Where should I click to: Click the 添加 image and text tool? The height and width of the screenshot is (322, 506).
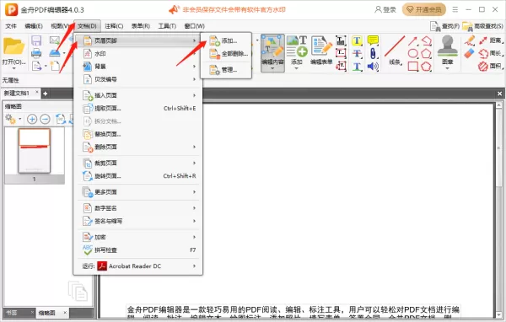click(297, 51)
